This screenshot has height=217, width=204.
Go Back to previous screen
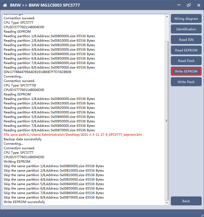coord(186,201)
